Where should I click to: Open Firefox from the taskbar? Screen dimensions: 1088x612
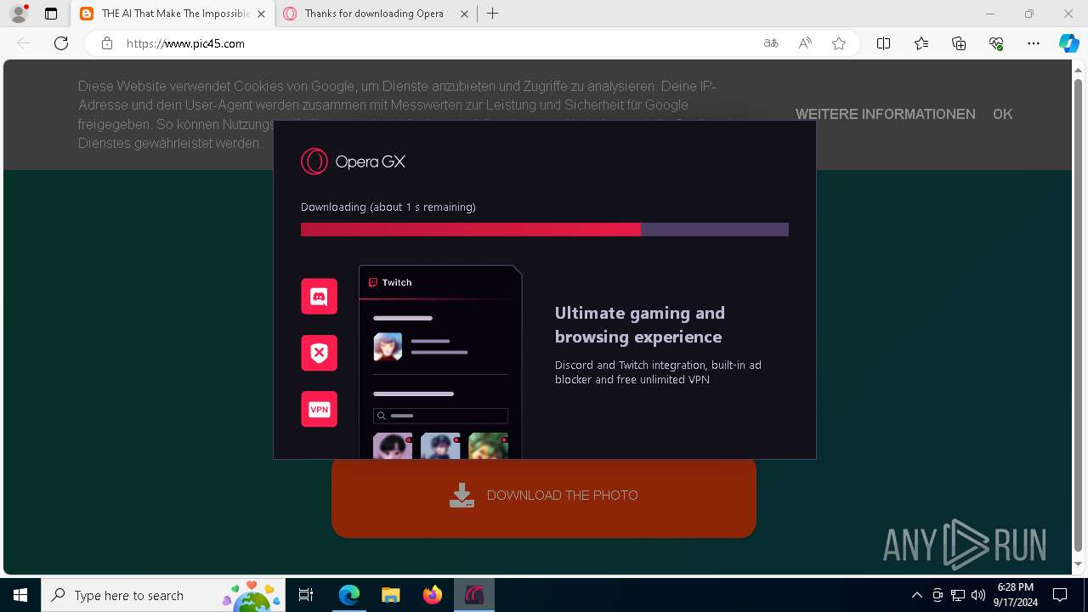point(432,595)
